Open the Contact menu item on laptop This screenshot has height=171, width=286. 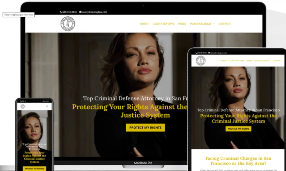(x=225, y=24)
